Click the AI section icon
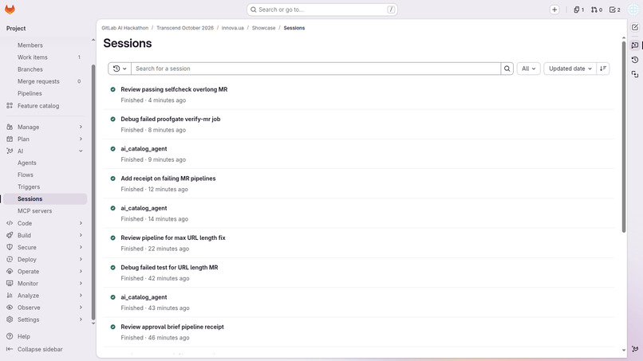The image size is (643, 361). [10, 151]
